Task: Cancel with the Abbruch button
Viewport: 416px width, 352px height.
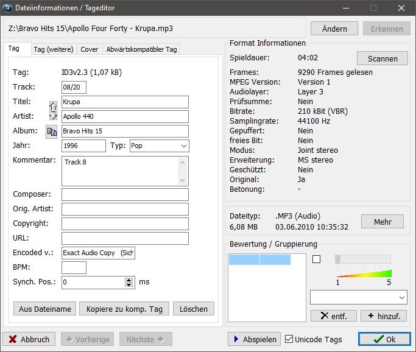Action: coord(29,339)
